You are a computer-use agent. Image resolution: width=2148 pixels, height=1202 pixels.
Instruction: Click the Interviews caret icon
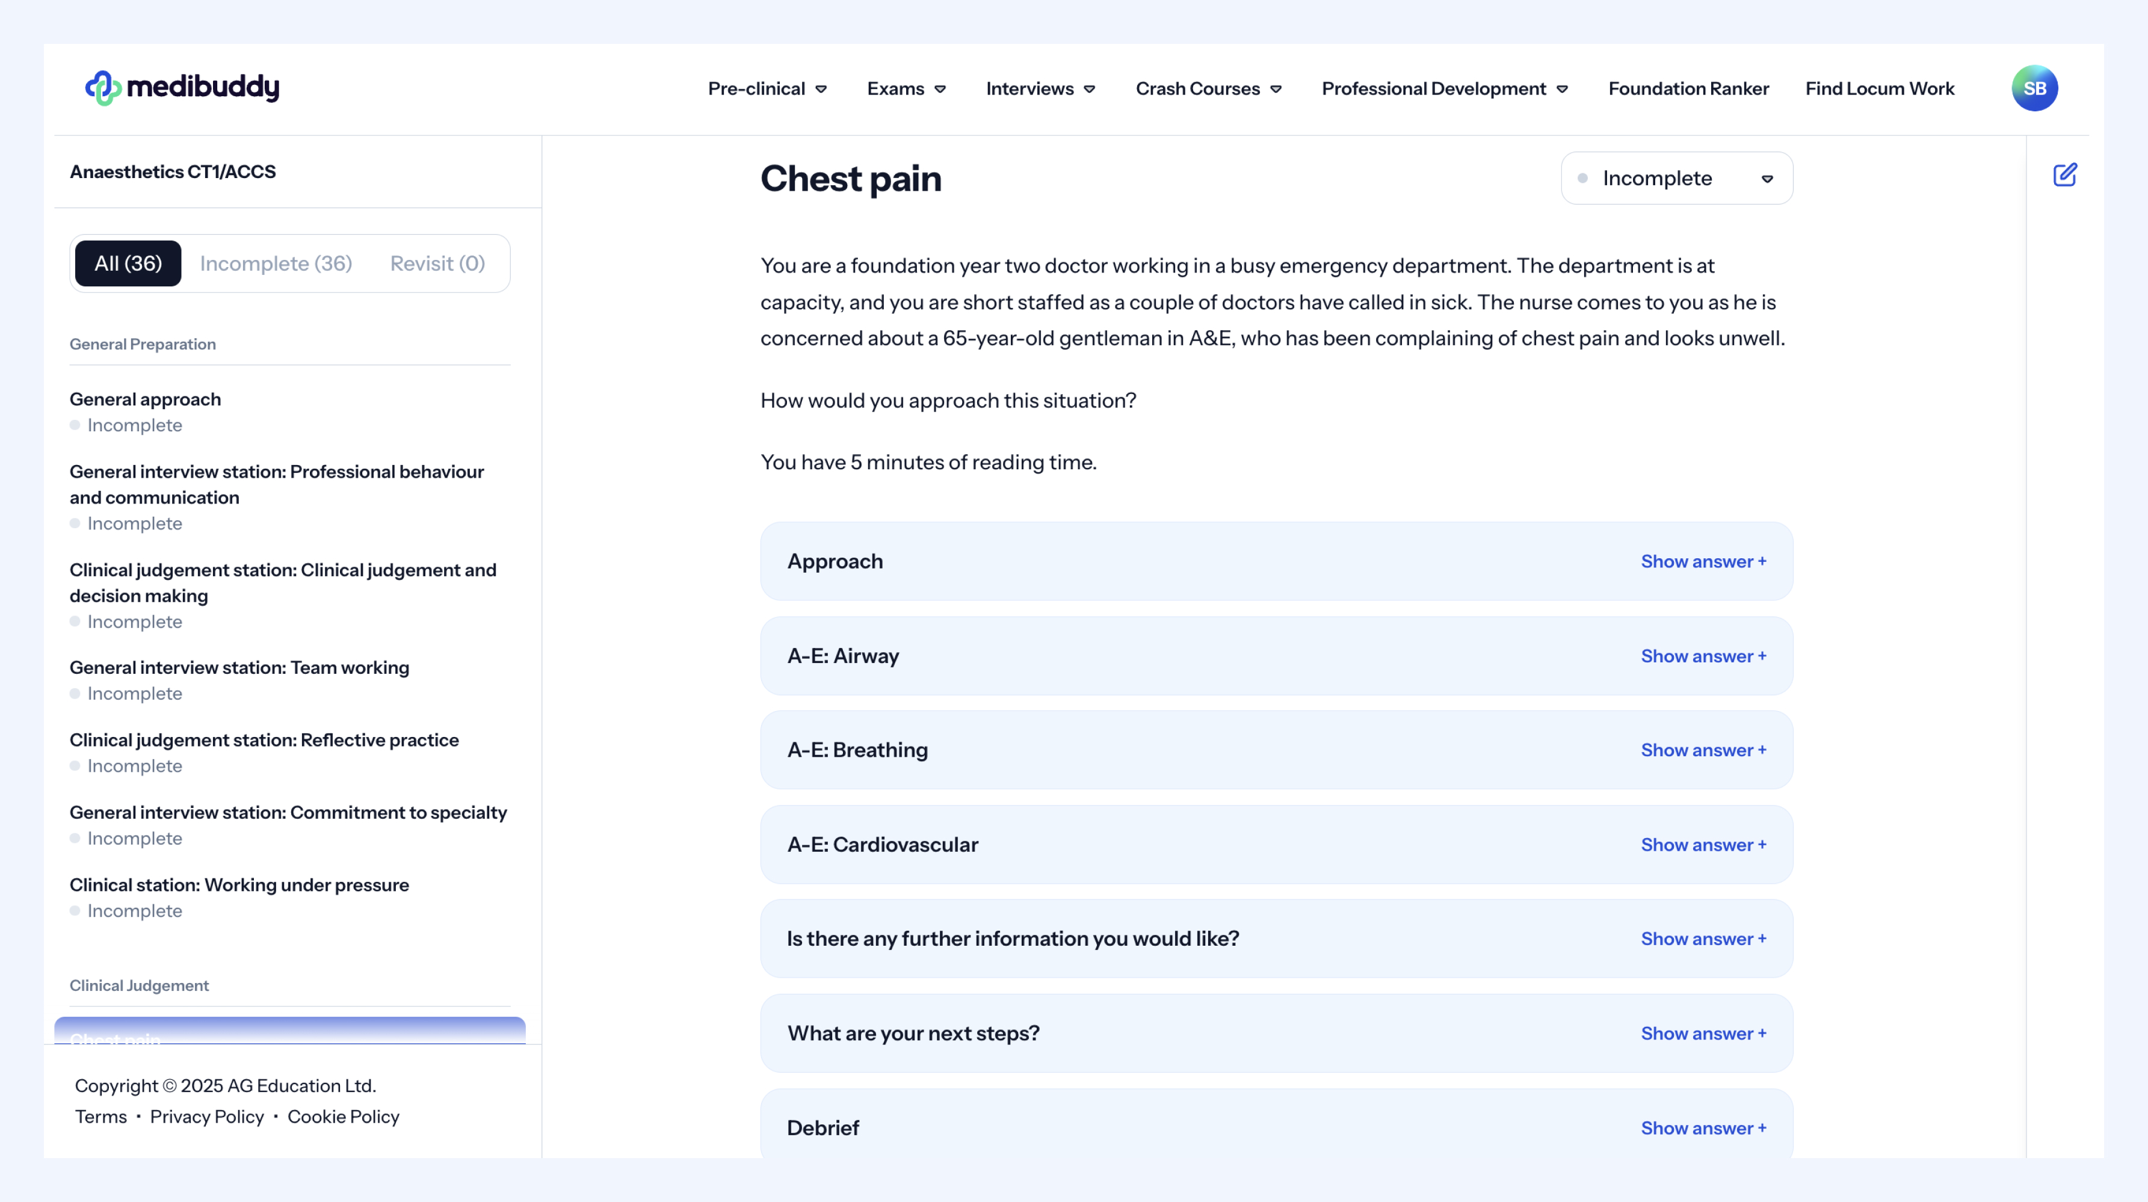[x=1090, y=89]
